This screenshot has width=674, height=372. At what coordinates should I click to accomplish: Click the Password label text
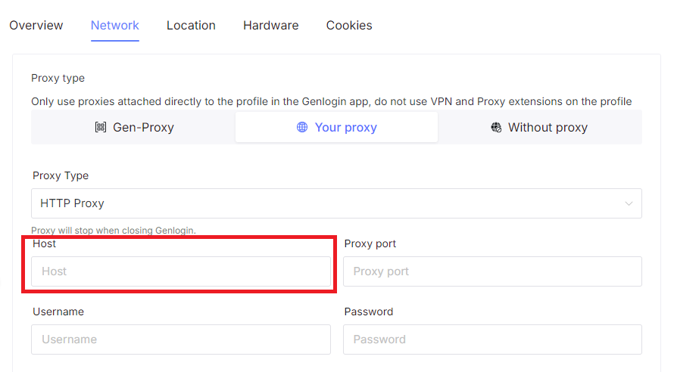pyautogui.click(x=369, y=312)
